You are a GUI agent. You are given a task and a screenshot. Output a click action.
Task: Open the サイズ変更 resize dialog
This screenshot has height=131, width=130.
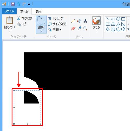(57, 24)
